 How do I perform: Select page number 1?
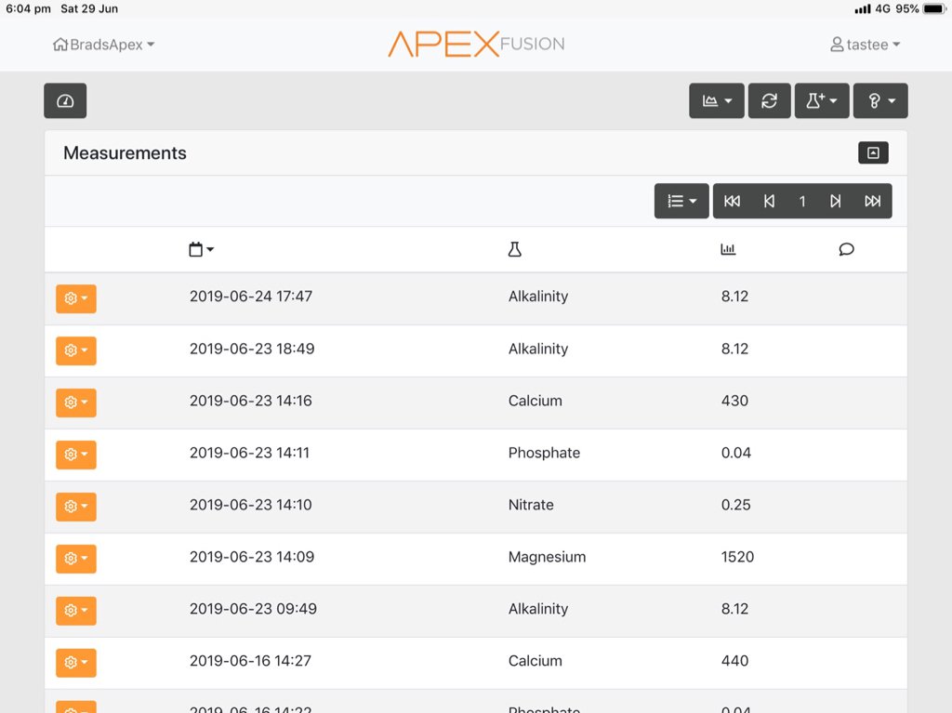[x=802, y=201]
